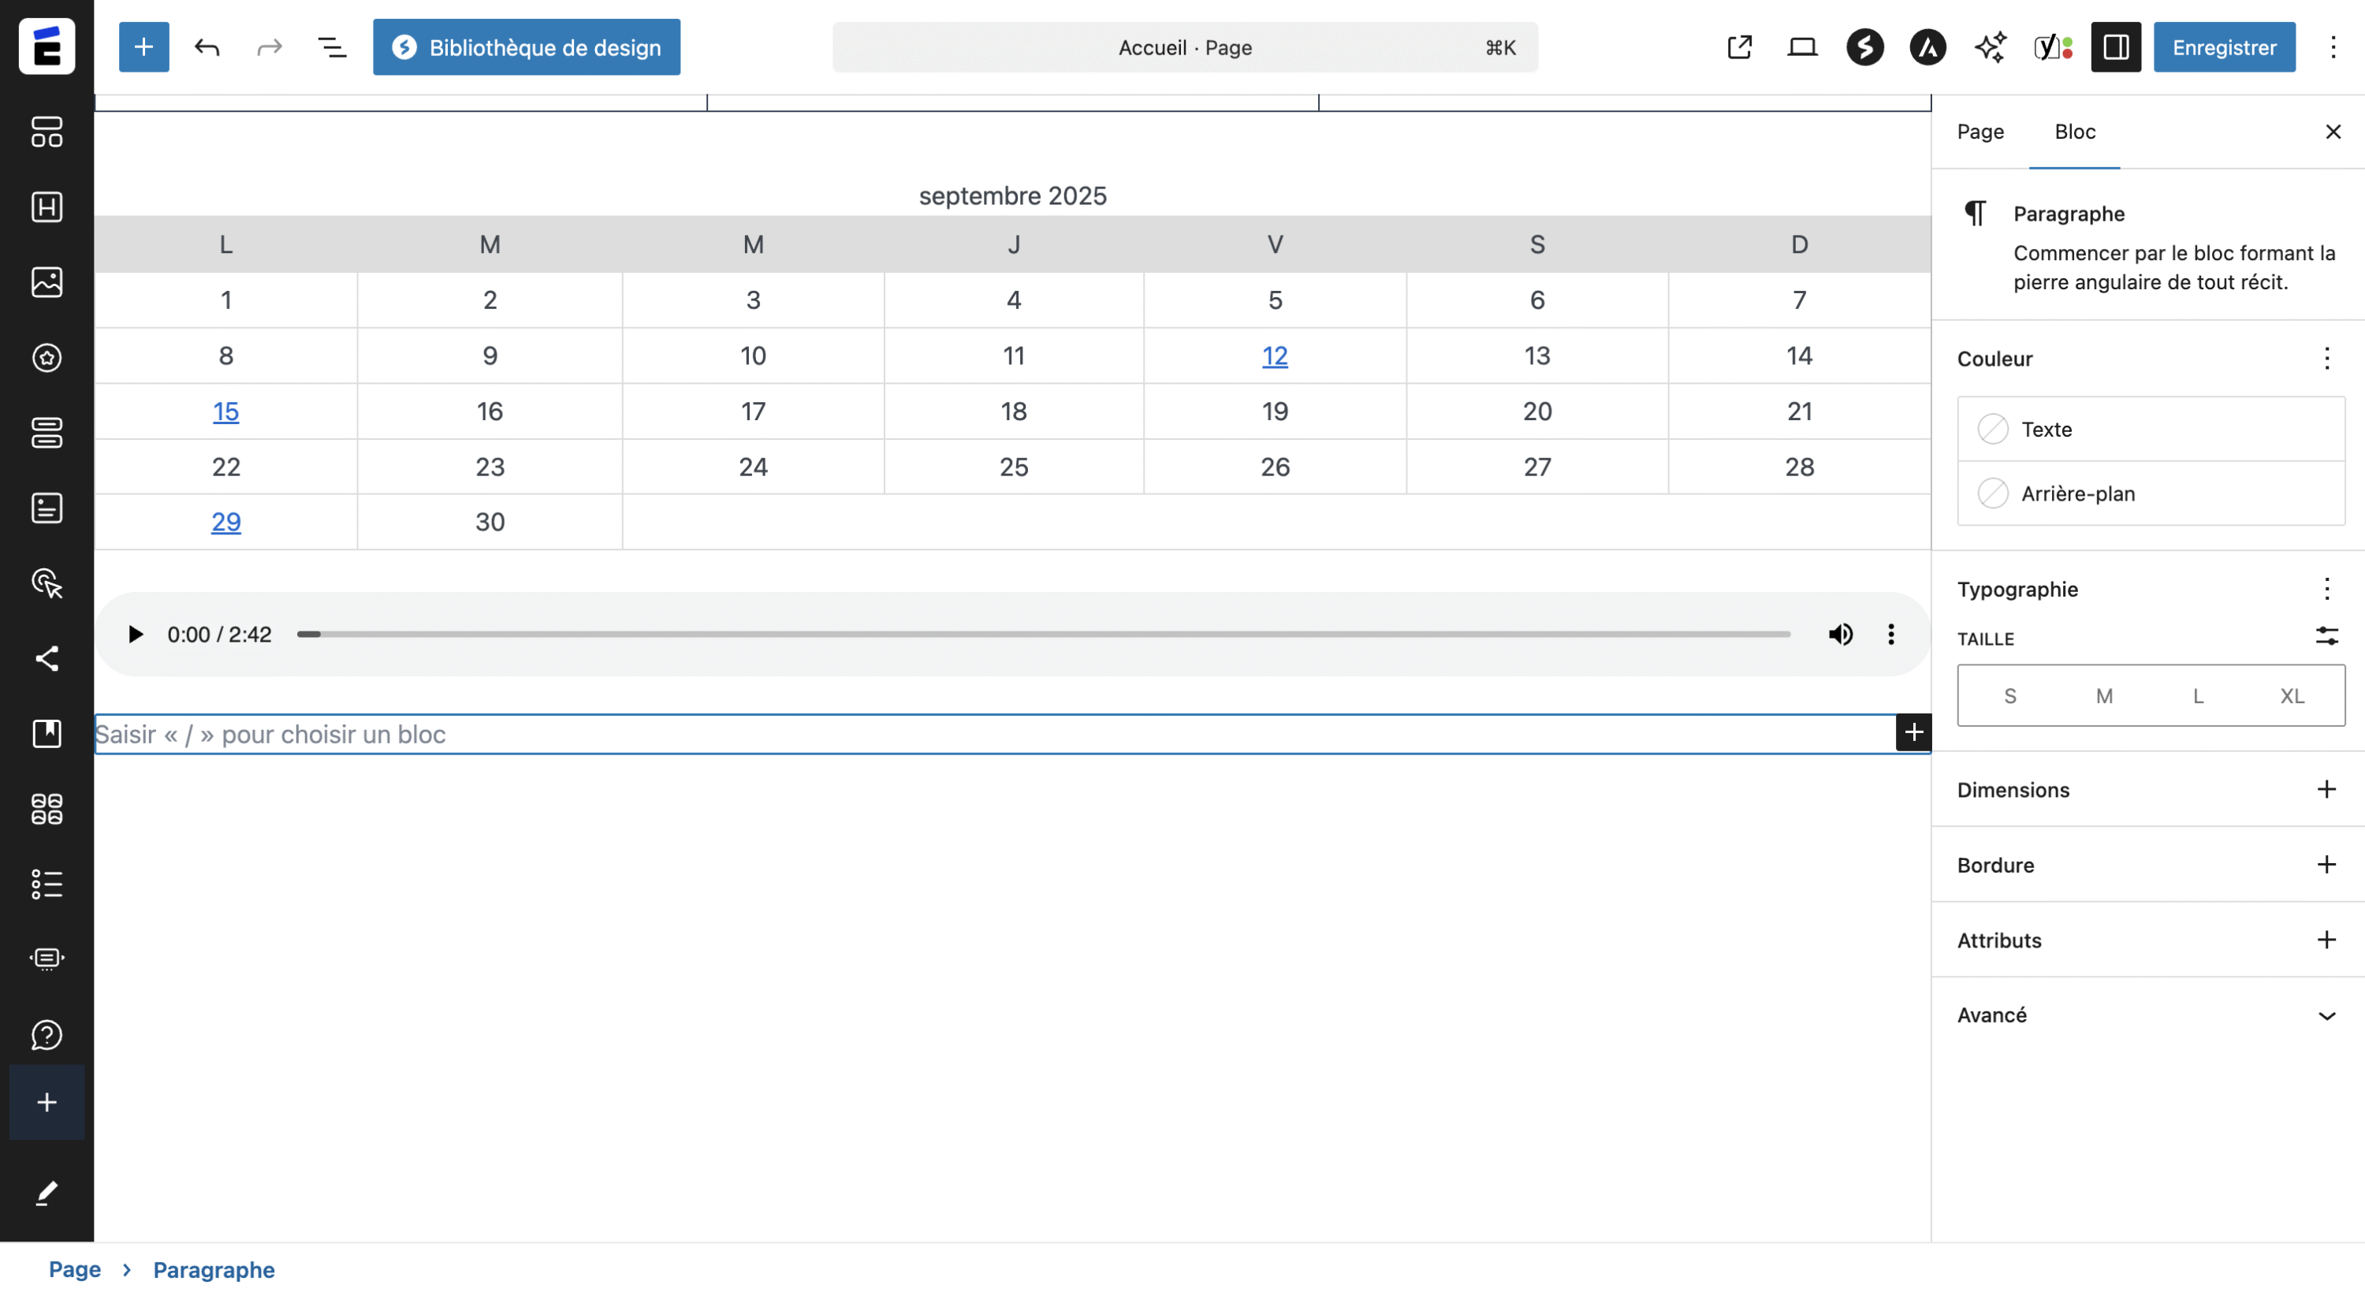Click the undo arrow
The width and height of the screenshot is (2365, 1292).
[x=207, y=47]
